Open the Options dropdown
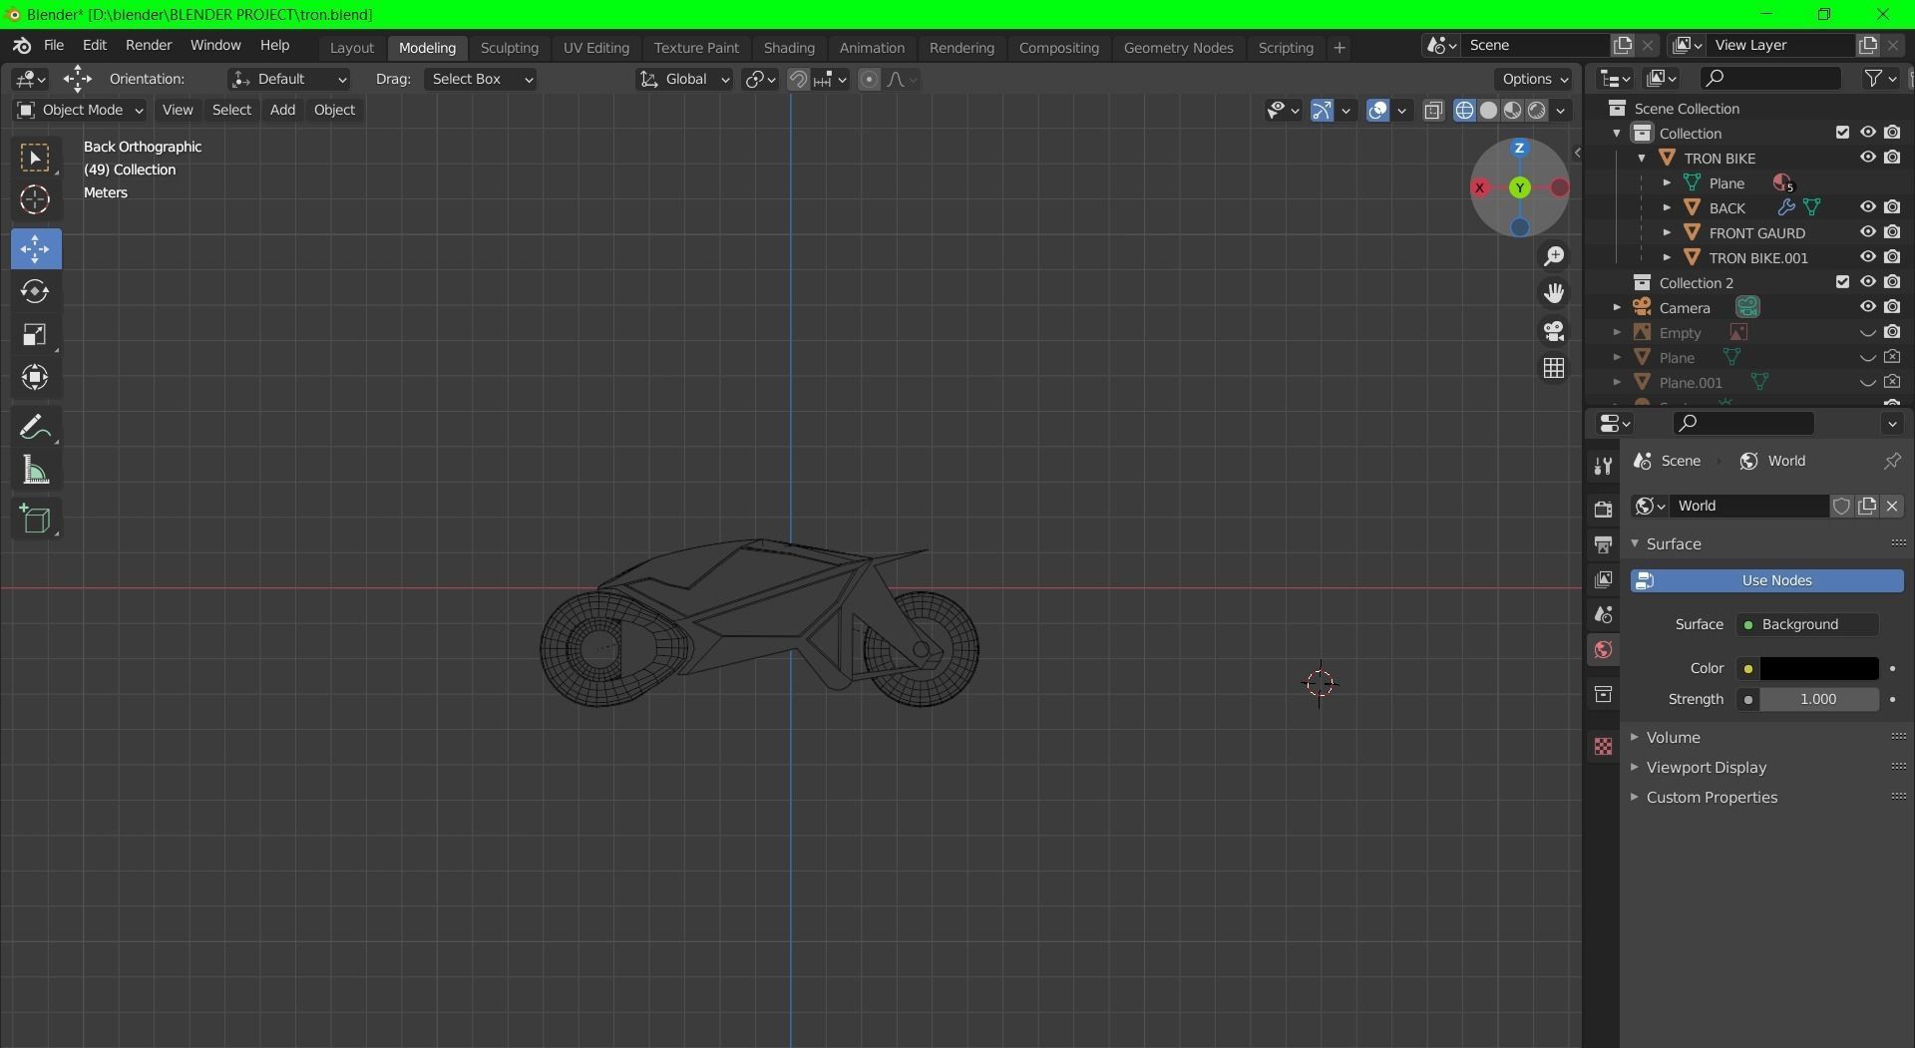This screenshot has height=1048, width=1915. pos(1534,79)
